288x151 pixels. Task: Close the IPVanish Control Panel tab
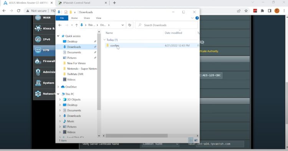tap(106, 3)
